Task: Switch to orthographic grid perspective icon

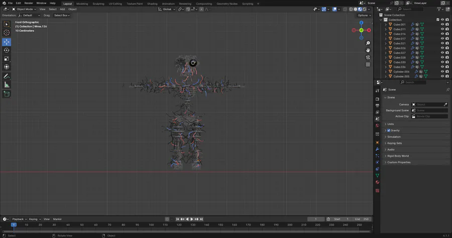Action: (x=368, y=64)
